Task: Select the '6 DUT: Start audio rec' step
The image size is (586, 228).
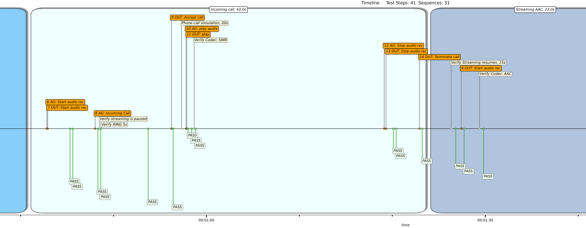Action: pos(480,68)
